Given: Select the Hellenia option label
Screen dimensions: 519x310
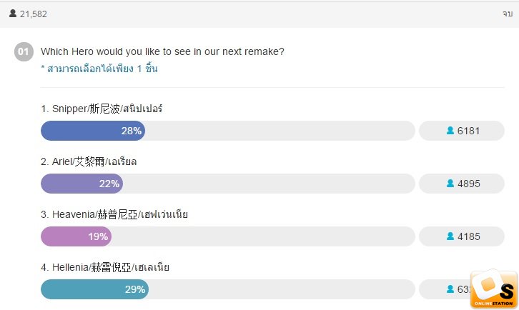Looking at the screenshot, I should [105, 267].
